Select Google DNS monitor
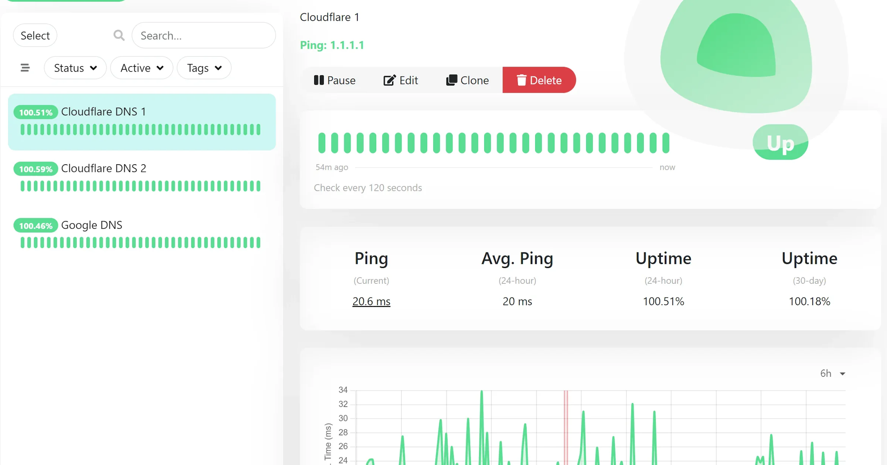Screen dimensions: 887x465 [x=142, y=235]
